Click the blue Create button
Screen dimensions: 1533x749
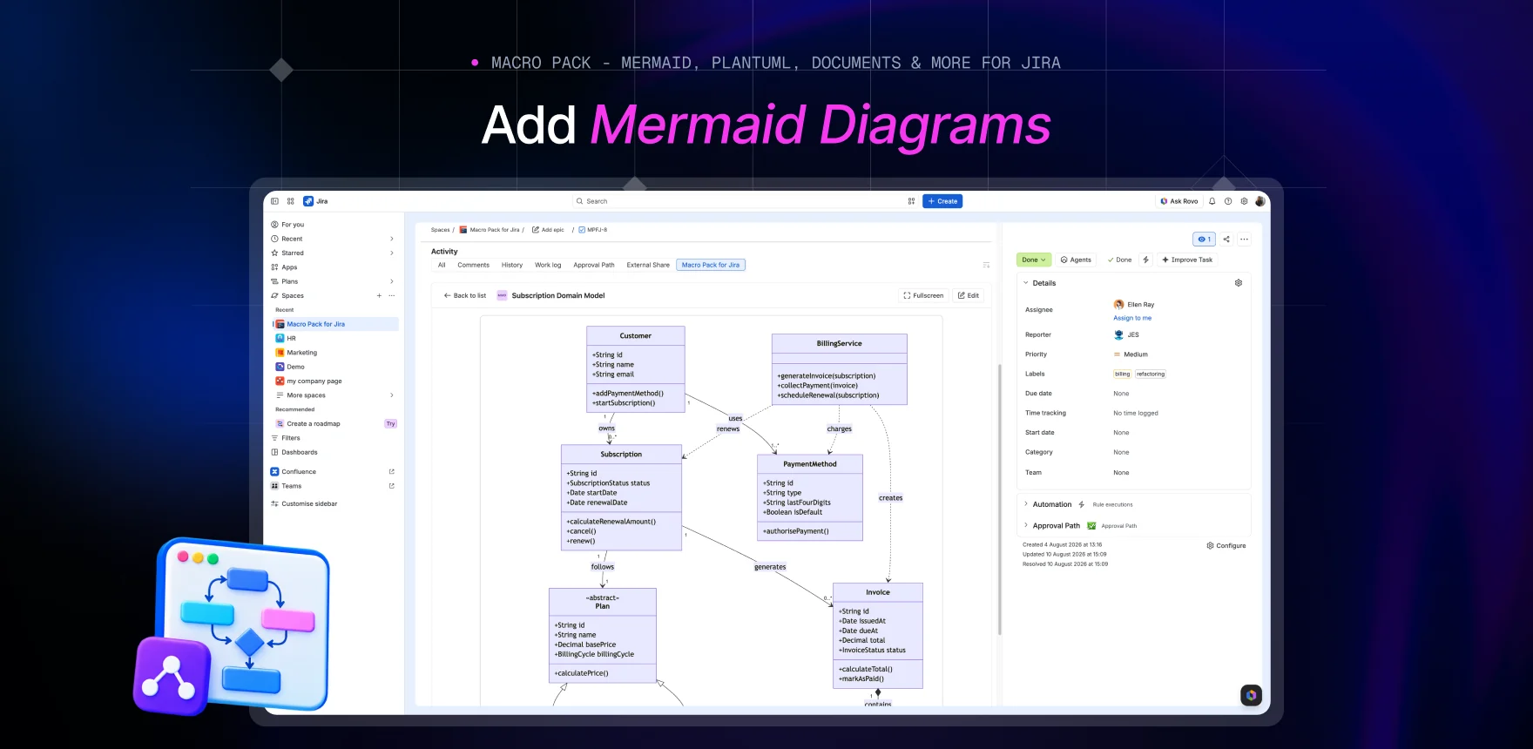click(942, 201)
